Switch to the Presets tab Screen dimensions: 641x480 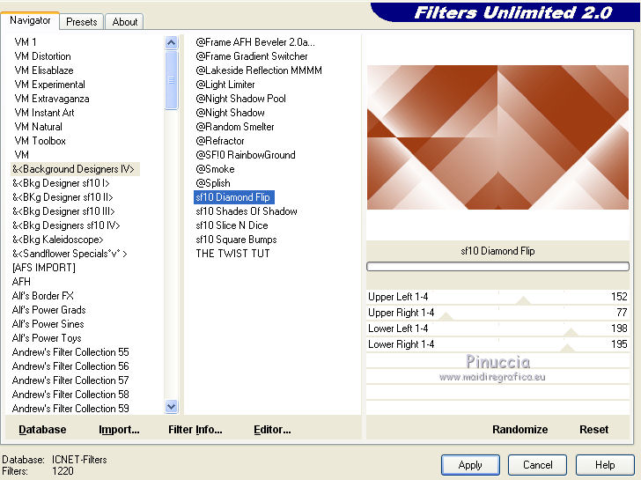[82, 22]
